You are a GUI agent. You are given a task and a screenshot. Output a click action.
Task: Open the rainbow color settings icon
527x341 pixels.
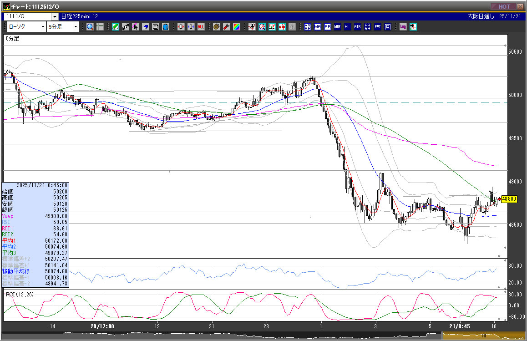tap(237, 27)
